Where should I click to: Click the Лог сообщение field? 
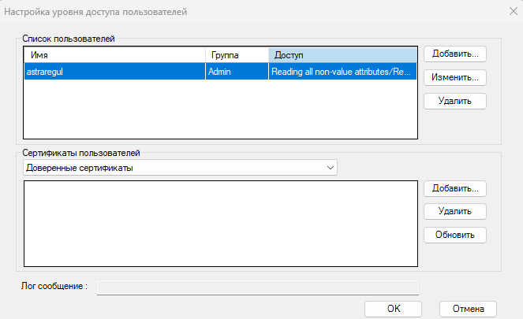[x=257, y=287]
